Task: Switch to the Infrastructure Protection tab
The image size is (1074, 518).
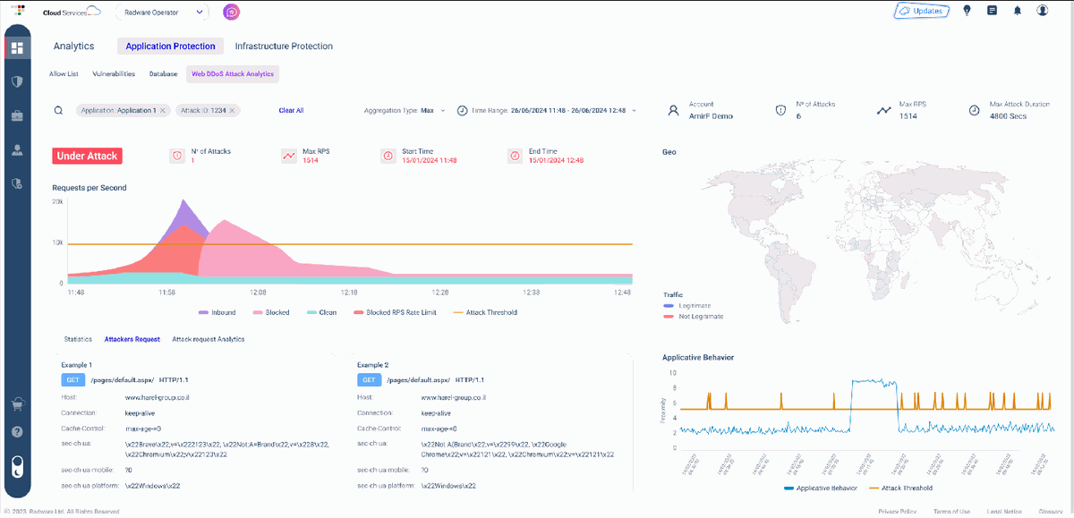Action: tap(284, 47)
